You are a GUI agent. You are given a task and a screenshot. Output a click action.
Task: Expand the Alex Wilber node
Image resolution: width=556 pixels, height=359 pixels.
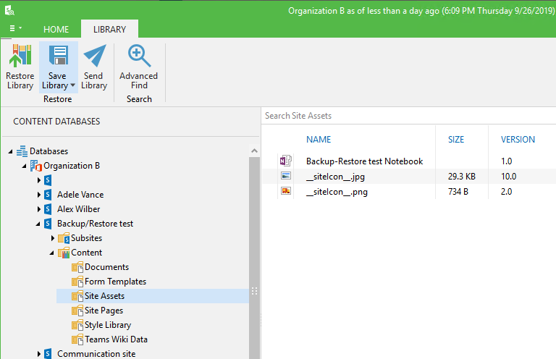coord(39,209)
